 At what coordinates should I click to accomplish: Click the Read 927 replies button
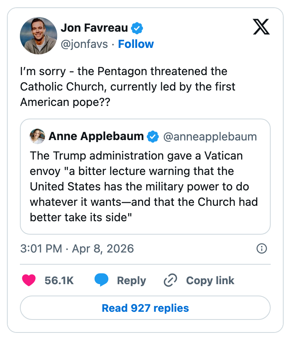[145, 308]
